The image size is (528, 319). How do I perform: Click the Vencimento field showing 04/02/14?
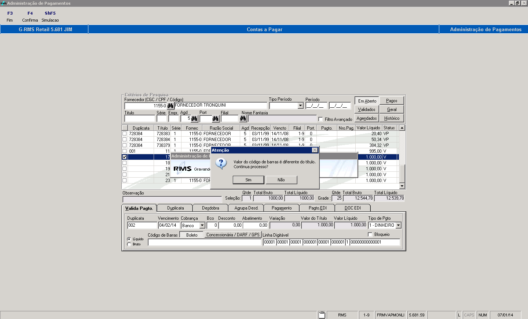169,226
